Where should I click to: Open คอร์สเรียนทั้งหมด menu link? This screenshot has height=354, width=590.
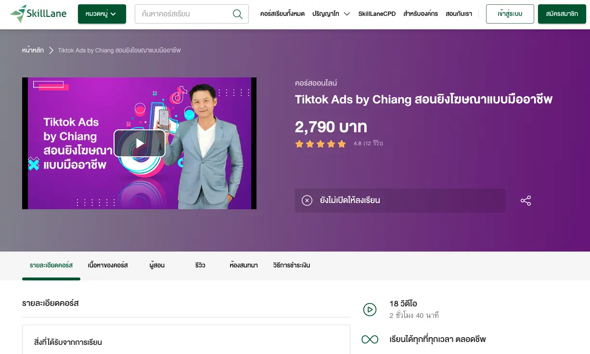click(282, 14)
